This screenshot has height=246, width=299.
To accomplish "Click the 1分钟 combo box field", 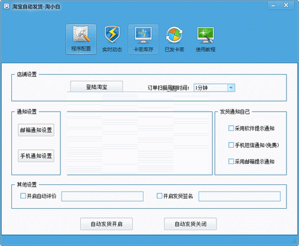I will (x=214, y=87).
